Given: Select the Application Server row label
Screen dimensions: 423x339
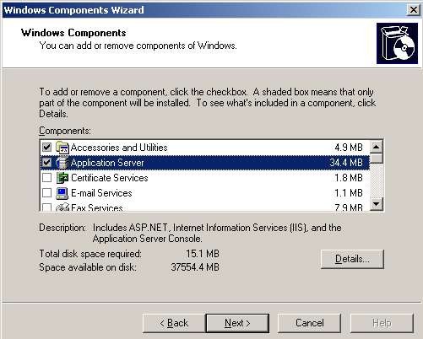Looking at the screenshot, I should tap(107, 163).
